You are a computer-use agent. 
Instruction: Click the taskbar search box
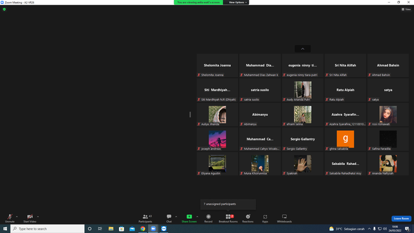point(47,228)
